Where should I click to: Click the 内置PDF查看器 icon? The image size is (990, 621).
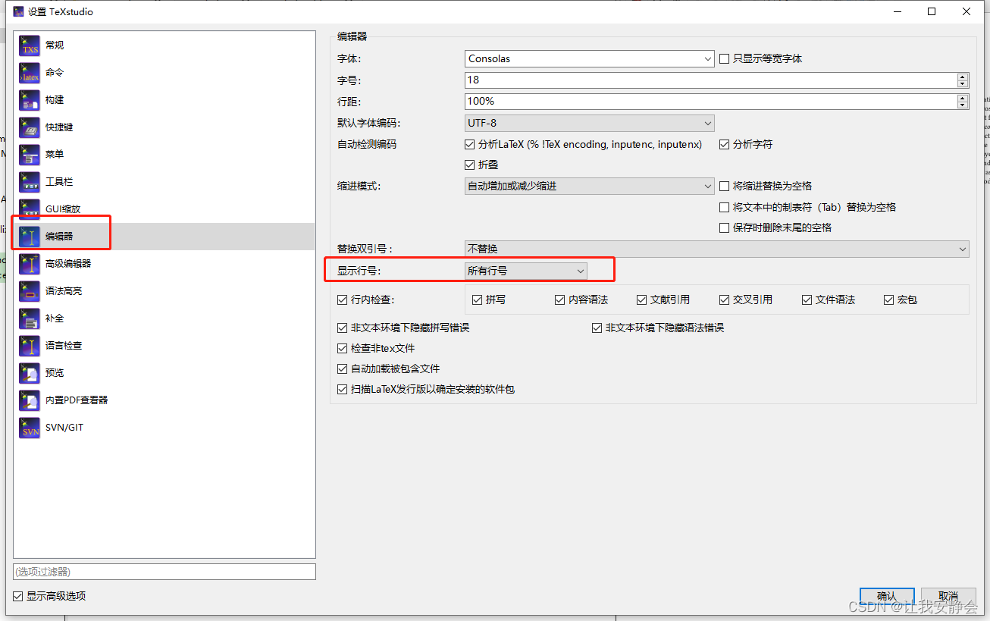pos(30,400)
